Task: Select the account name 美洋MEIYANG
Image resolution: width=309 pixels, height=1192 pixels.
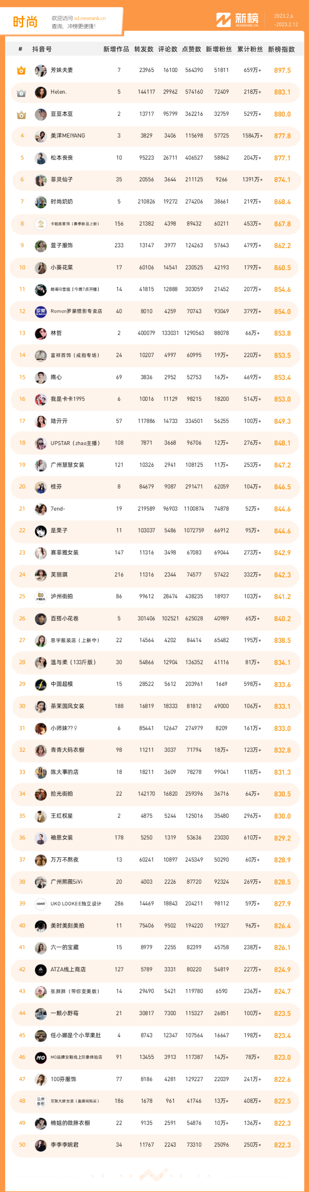Action: pyautogui.click(x=68, y=136)
